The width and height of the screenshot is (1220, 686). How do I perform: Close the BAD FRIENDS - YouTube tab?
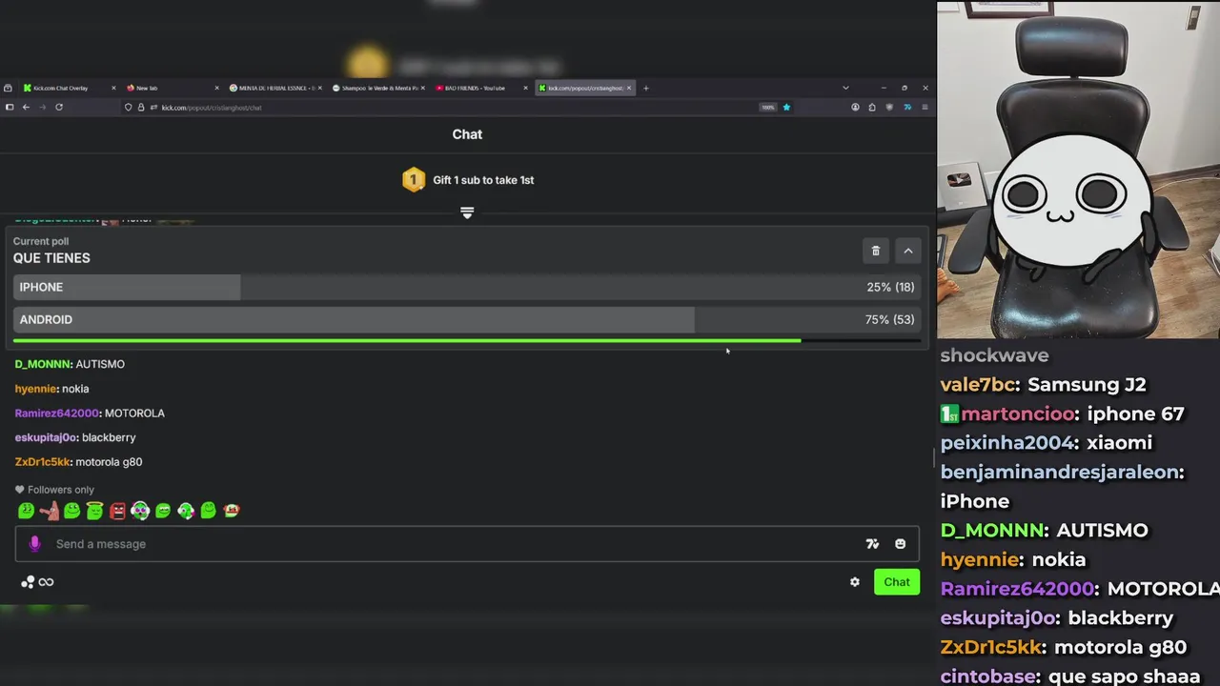525,88
